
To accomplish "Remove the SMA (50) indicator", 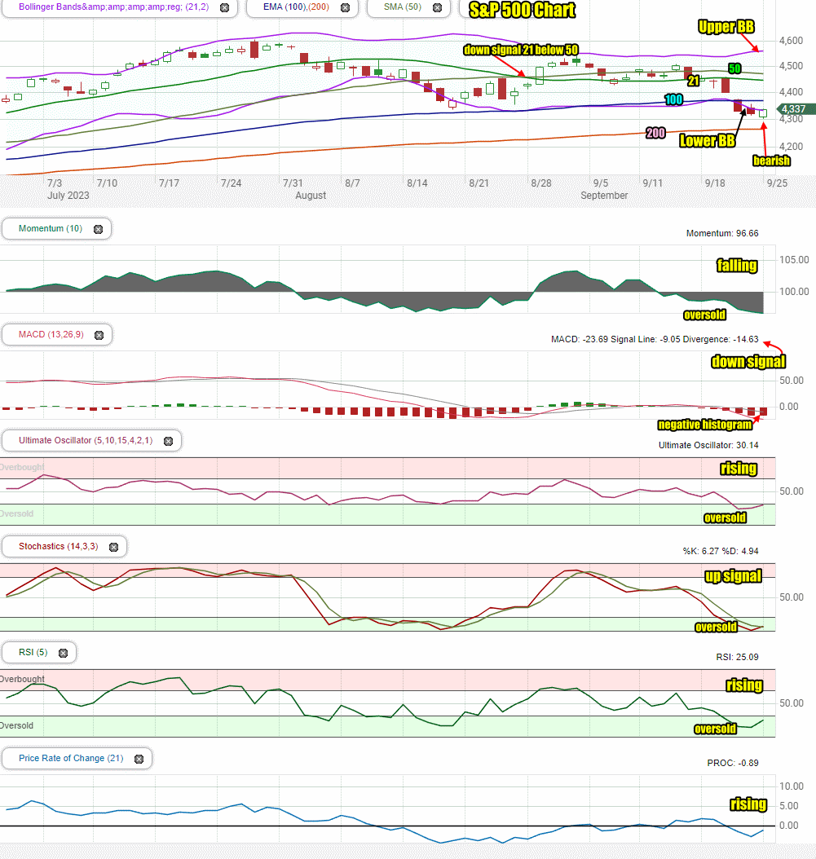I will [x=437, y=7].
